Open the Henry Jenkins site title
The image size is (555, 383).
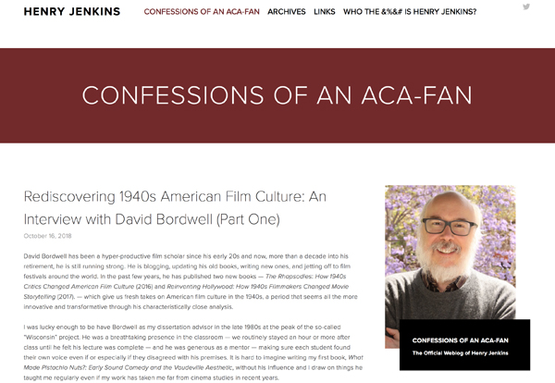pyautogui.click(x=72, y=12)
